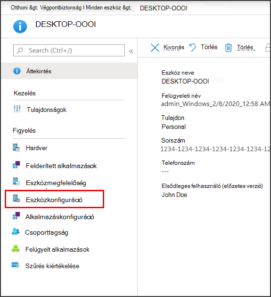Open Felügyelt alkalmazások
The height and width of the screenshot is (297, 271).
(x=57, y=249)
